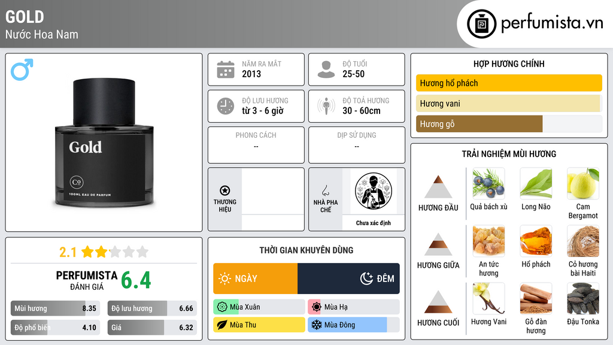
Task: Click the Hợp hương chính heading
Action: tap(509, 63)
